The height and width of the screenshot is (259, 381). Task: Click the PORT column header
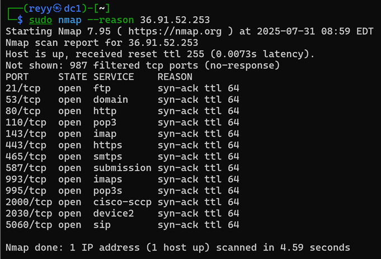(x=17, y=77)
